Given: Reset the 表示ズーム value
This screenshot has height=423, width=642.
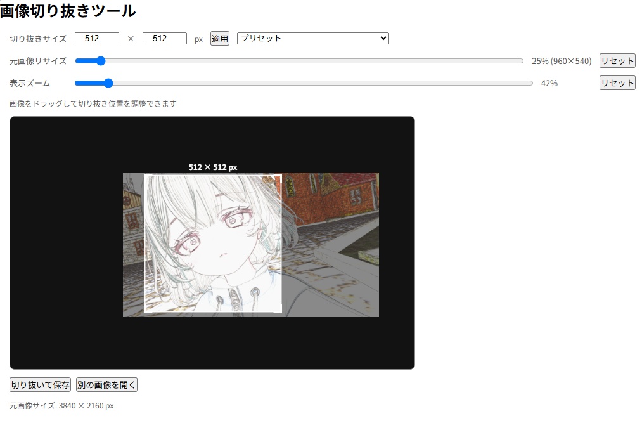Looking at the screenshot, I should point(617,83).
